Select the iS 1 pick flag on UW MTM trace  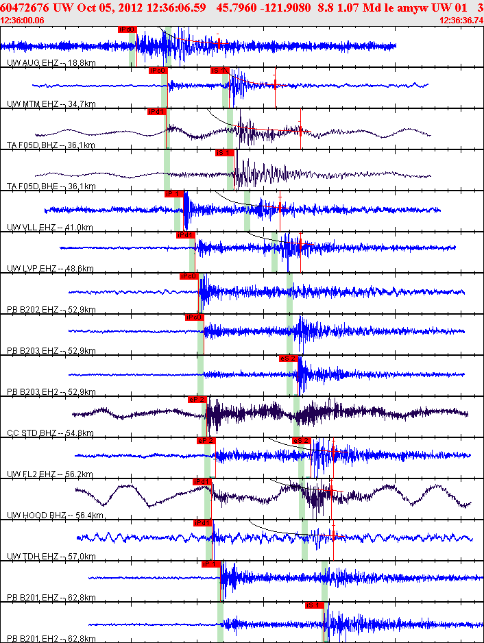tap(219, 71)
